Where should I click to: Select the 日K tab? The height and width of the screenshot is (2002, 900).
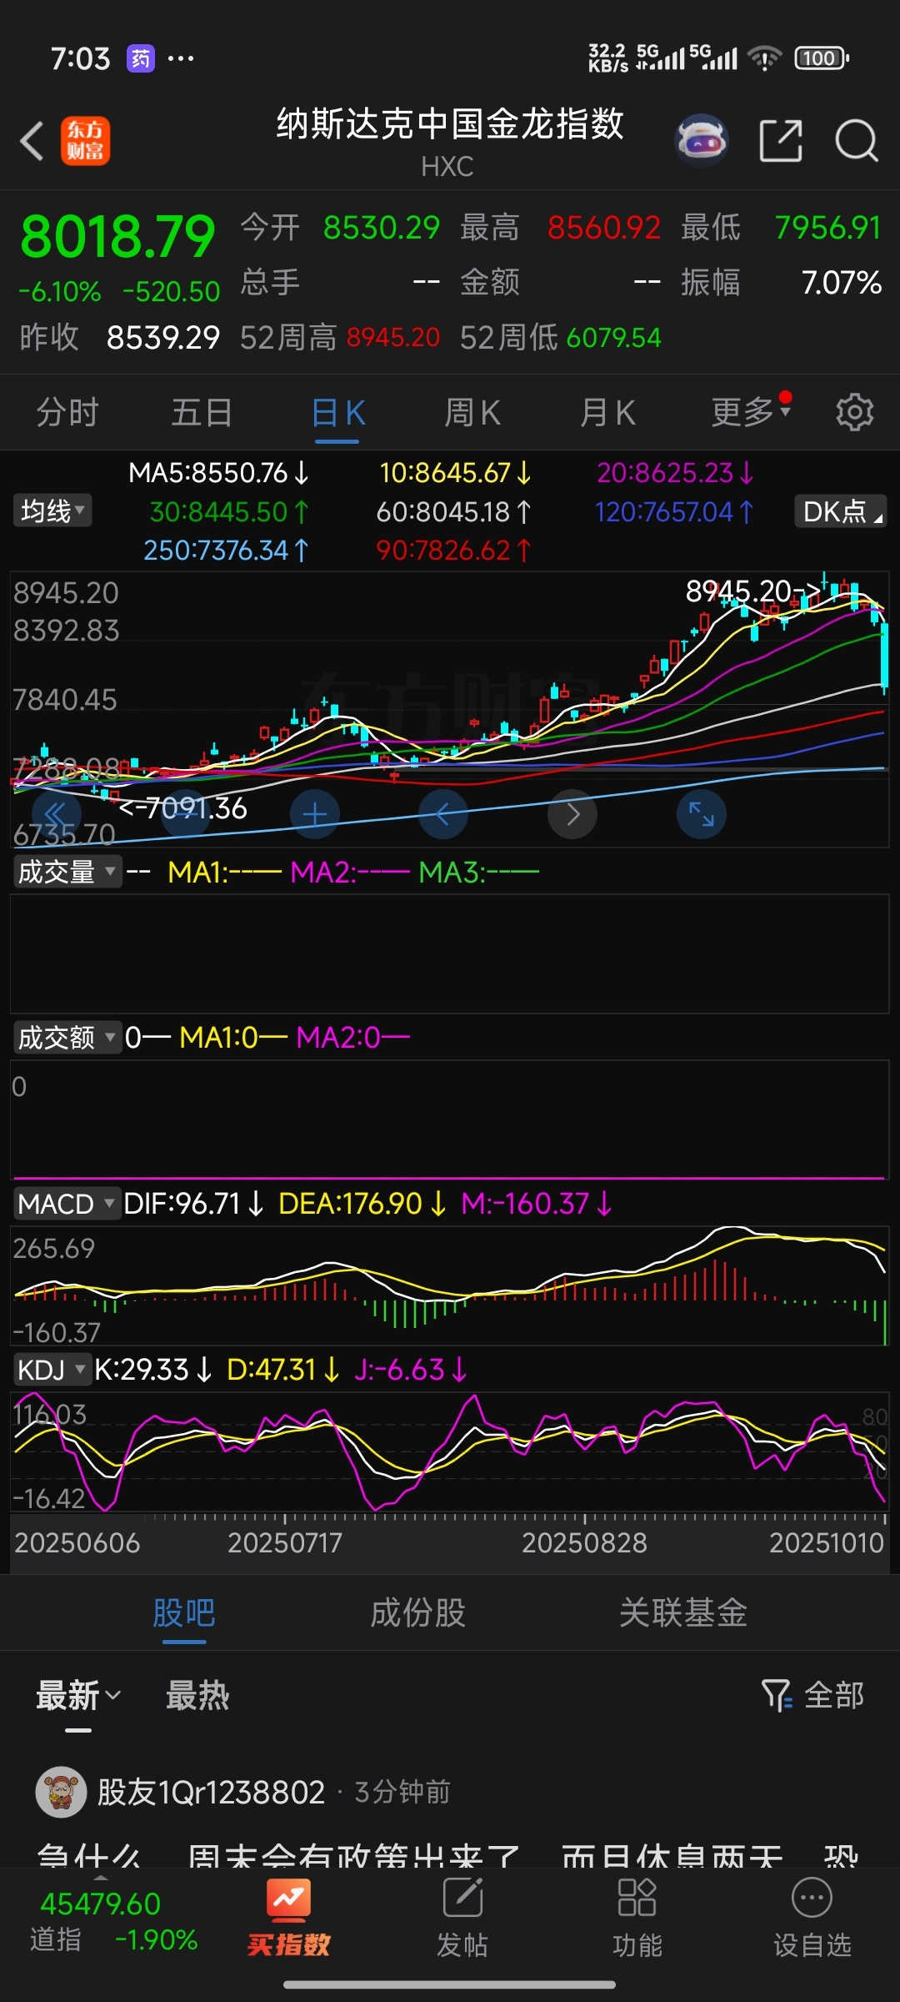pos(337,412)
